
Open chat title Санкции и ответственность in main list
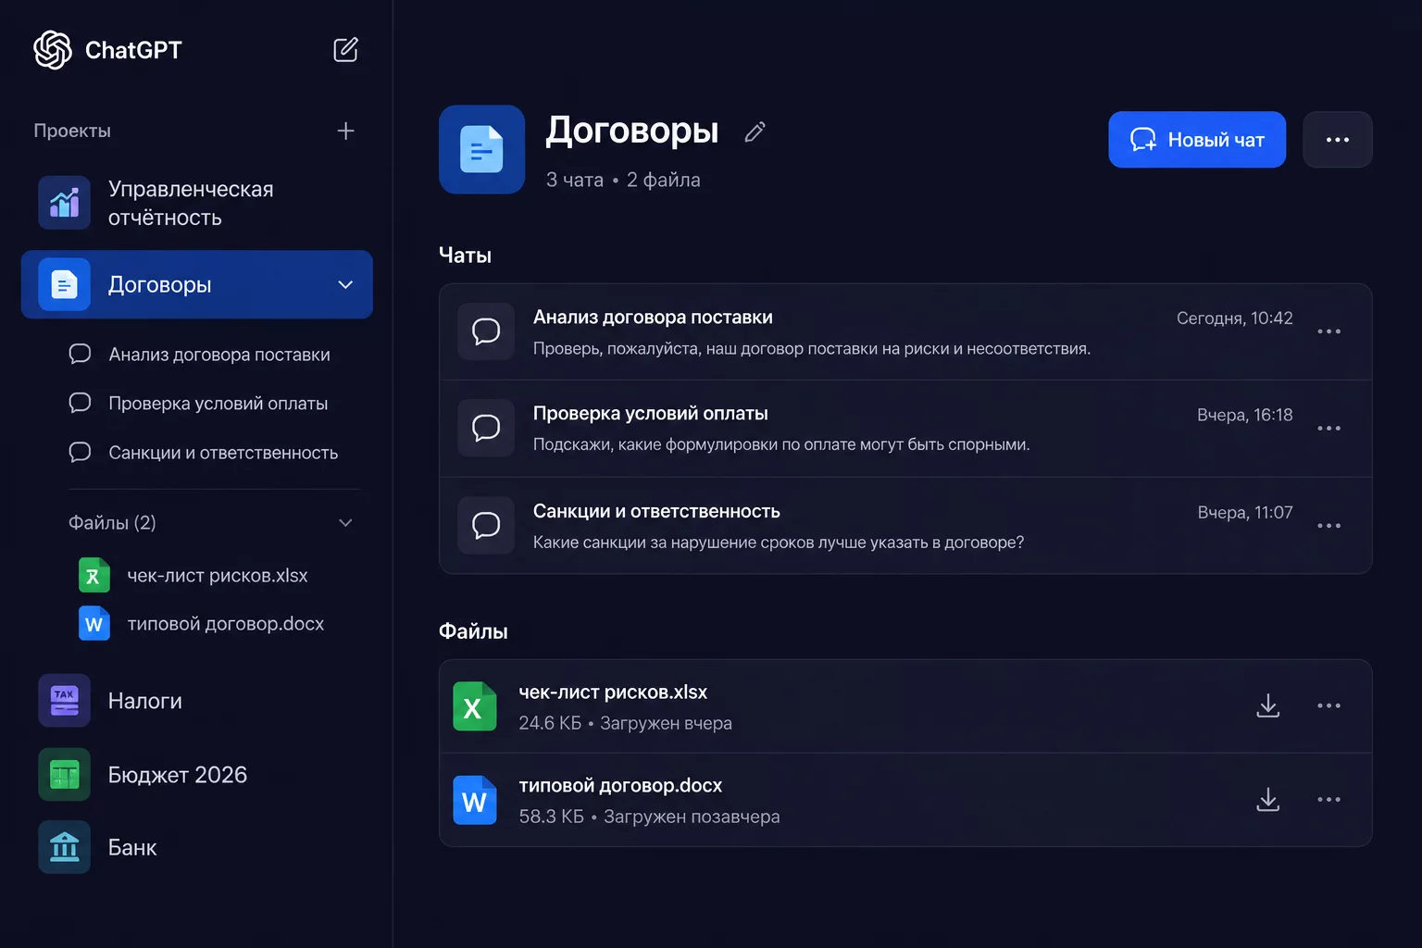coord(656,512)
